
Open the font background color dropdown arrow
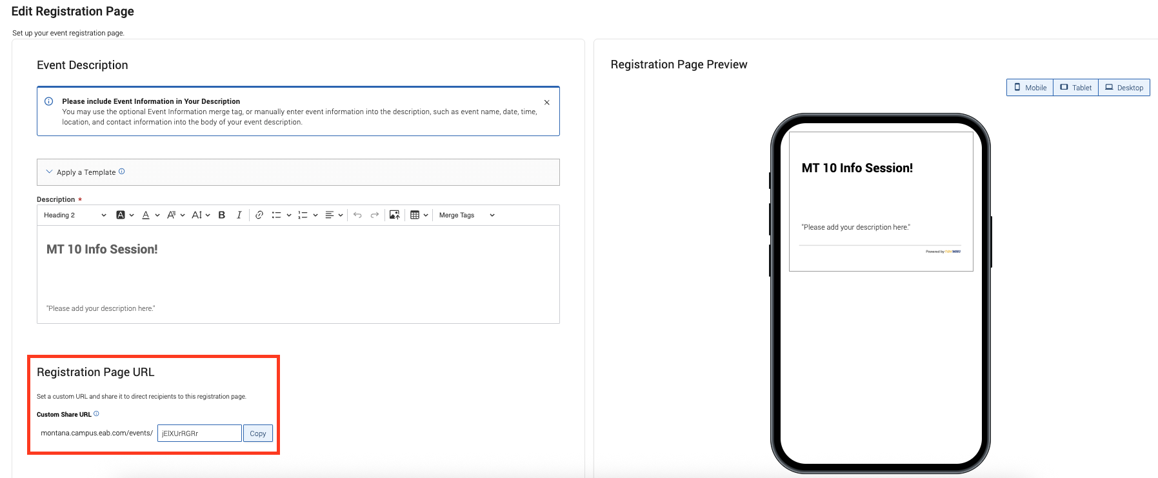click(x=132, y=215)
